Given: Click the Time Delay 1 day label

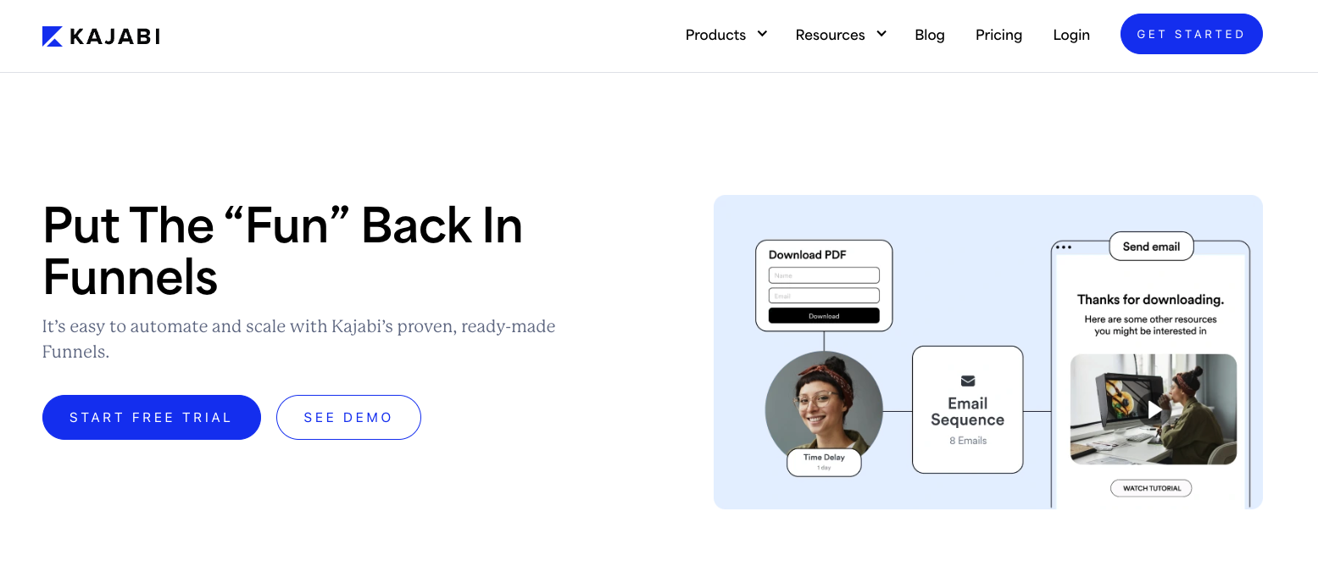Looking at the screenshot, I should (x=824, y=462).
